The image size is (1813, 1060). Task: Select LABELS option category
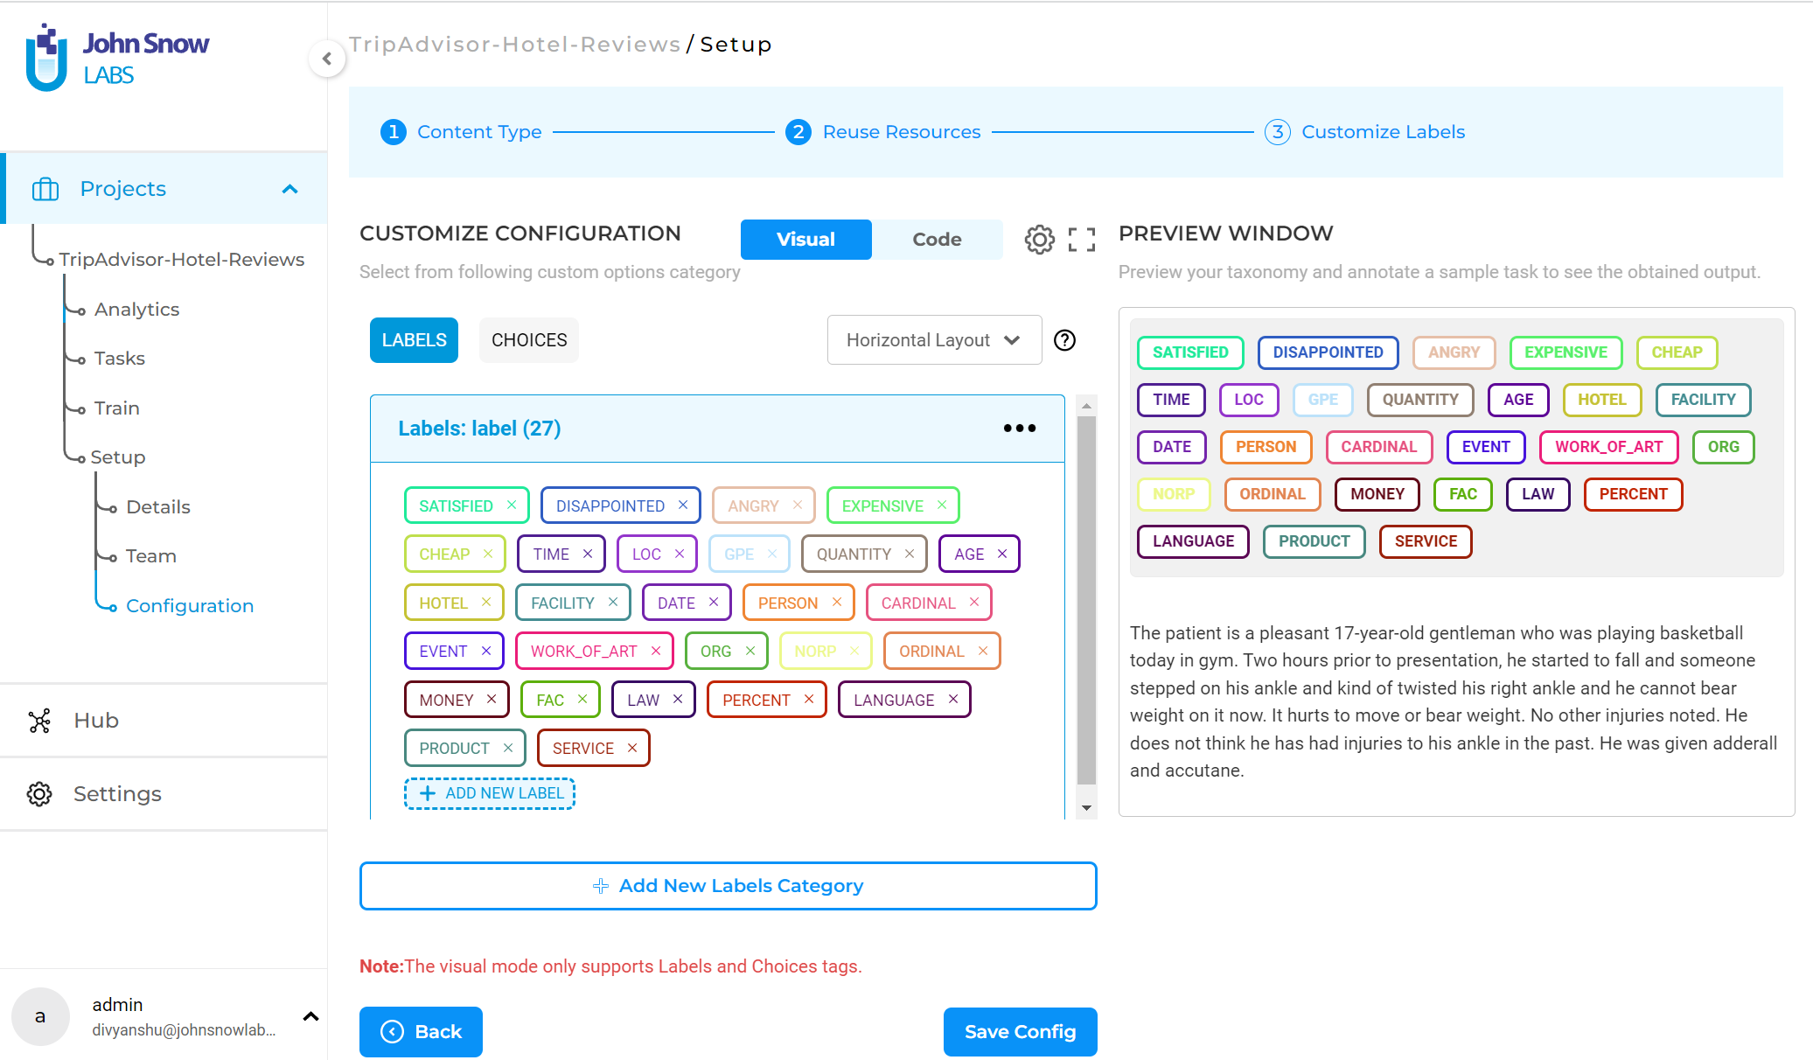[414, 340]
